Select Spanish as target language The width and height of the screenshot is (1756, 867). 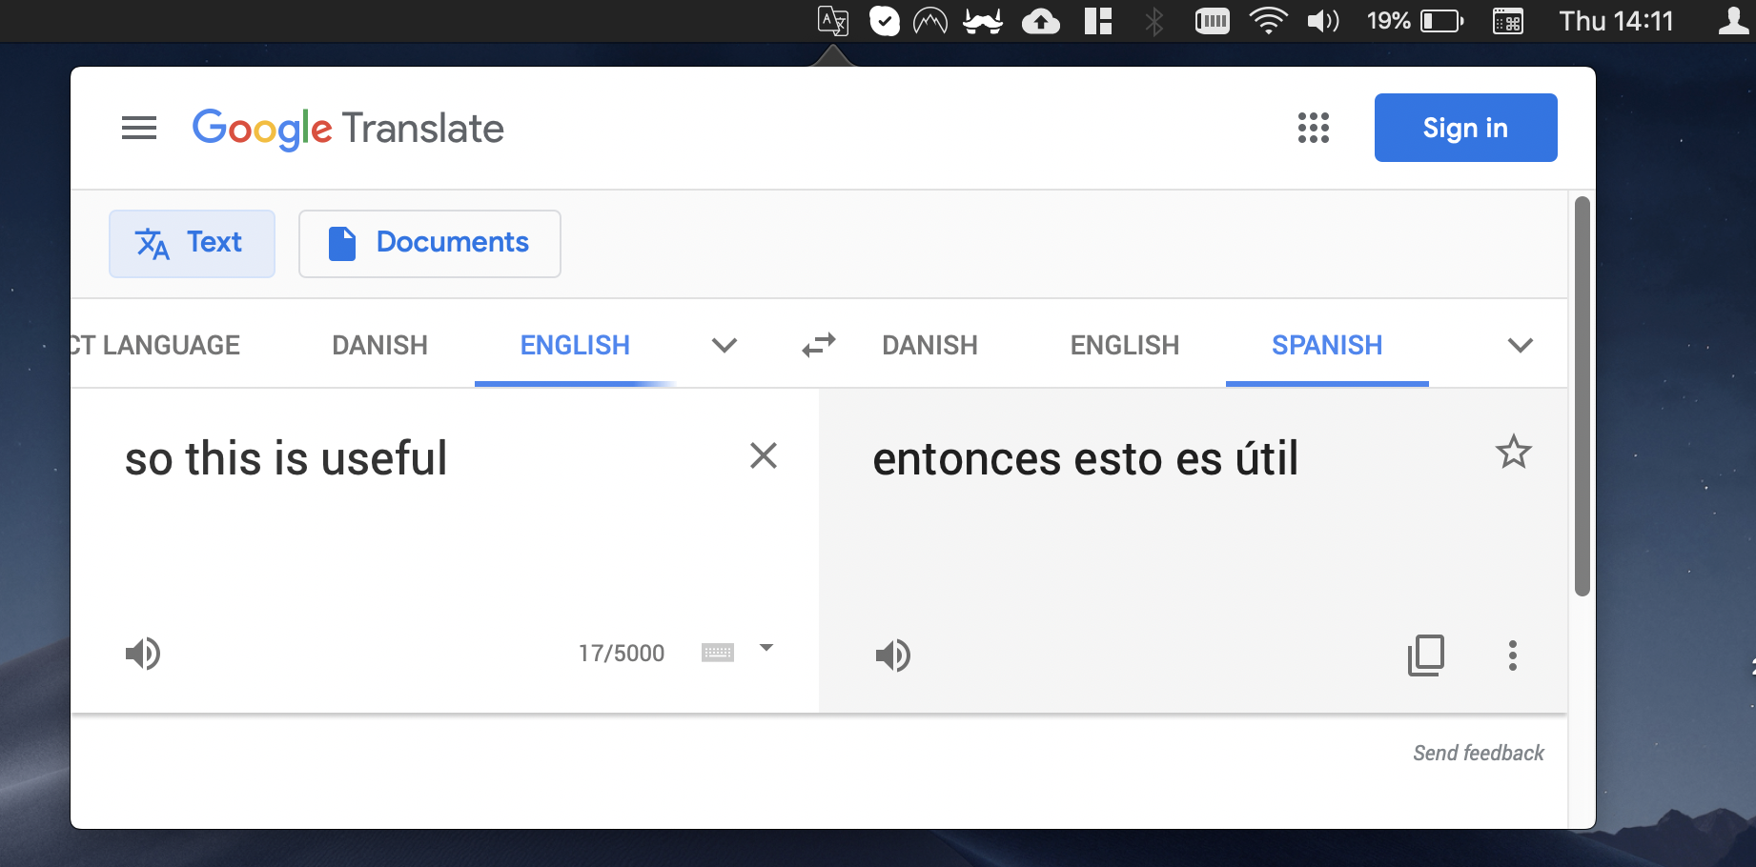[x=1327, y=345]
